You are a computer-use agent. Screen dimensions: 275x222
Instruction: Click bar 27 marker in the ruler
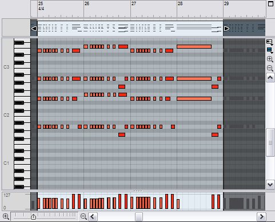pyautogui.click(x=134, y=3)
